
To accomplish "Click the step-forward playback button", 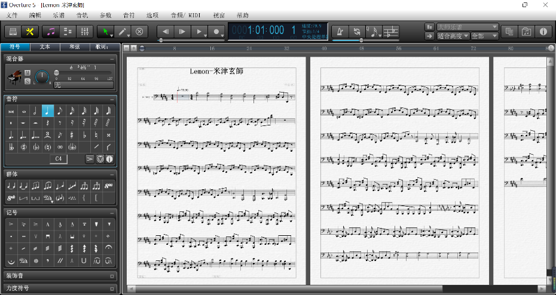I will click(182, 32).
